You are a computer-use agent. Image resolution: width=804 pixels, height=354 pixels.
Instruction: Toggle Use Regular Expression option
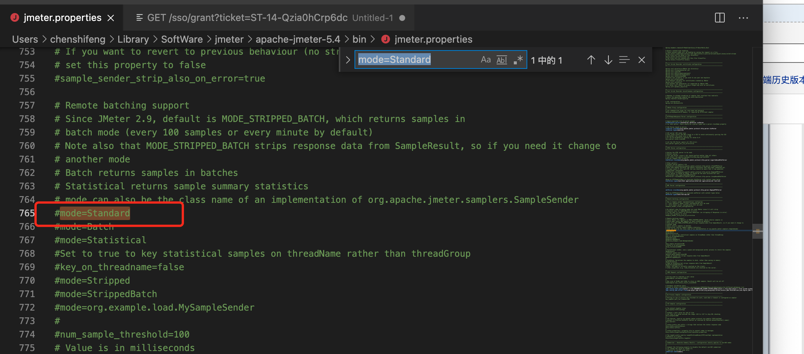518,60
